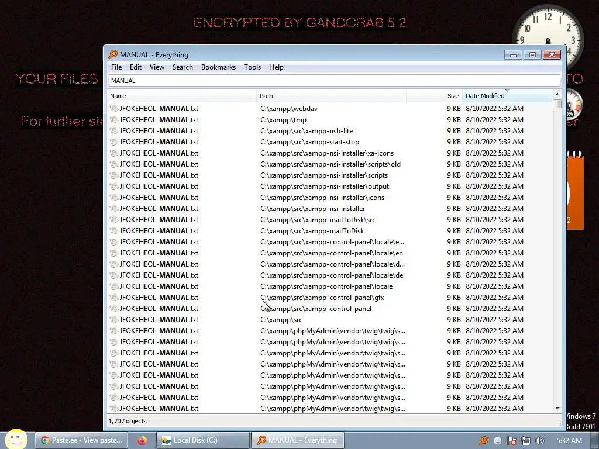Screen dimensions: 599x449
Task: Click file icon of the xampp-start-stop row
Action: [x=114, y=142]
